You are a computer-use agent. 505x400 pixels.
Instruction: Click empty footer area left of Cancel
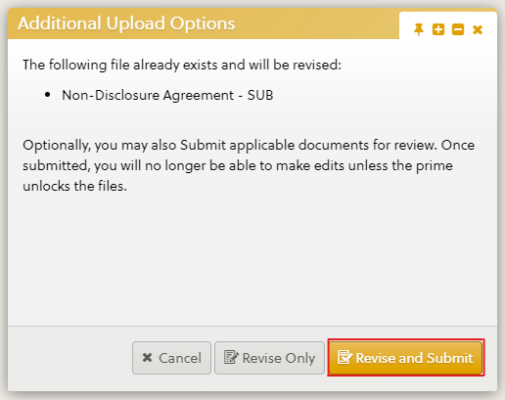[x=70, y=358]
